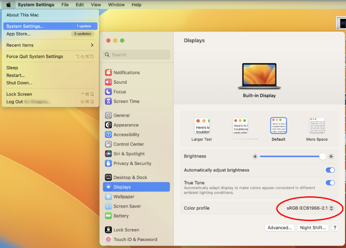Click the Focus moon icon

pyautogui.click(x=108, y=92)
